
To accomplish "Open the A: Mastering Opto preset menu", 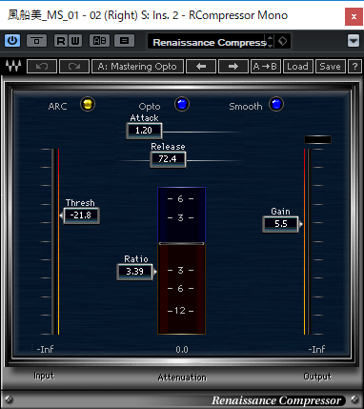I will [x=137, y=67].
